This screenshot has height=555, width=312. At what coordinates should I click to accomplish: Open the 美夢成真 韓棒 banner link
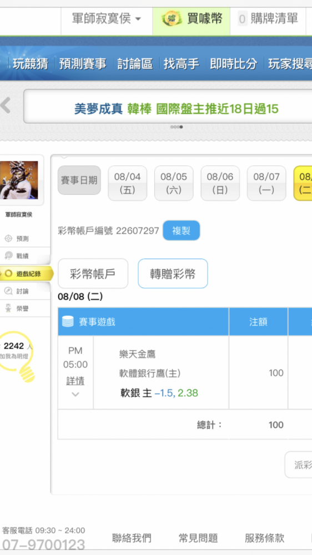coord(177,109)
